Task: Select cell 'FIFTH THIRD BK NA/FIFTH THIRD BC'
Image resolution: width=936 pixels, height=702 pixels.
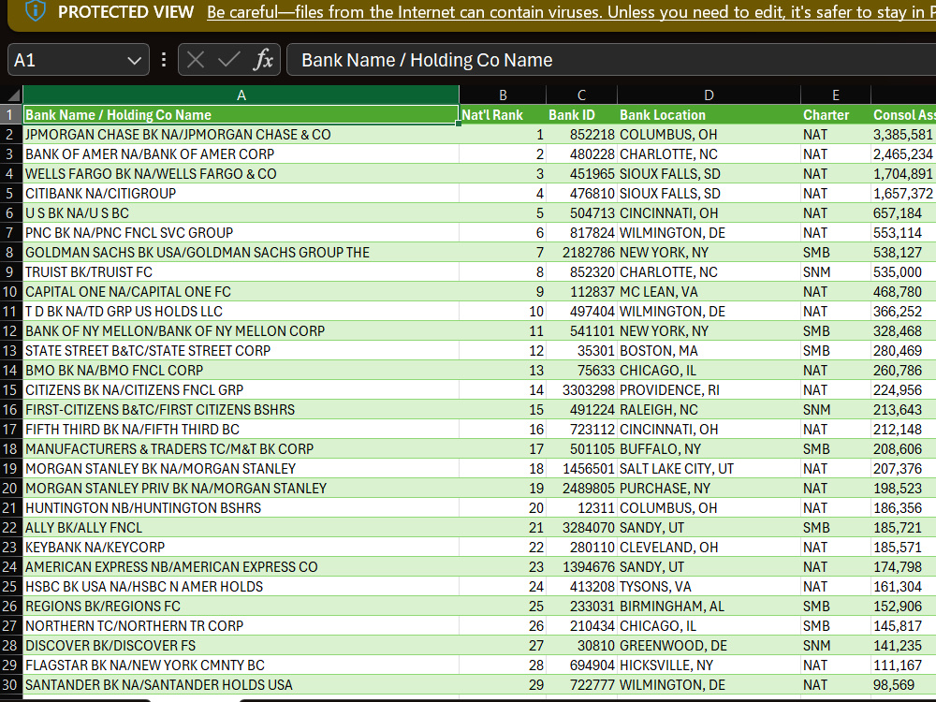Action: click(x=241, y=430)
